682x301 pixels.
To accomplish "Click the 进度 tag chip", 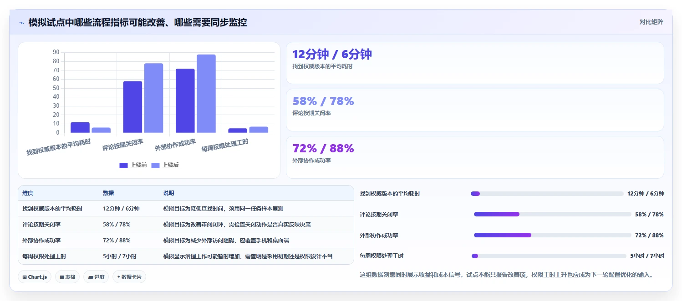I will (x=96, y=277).
